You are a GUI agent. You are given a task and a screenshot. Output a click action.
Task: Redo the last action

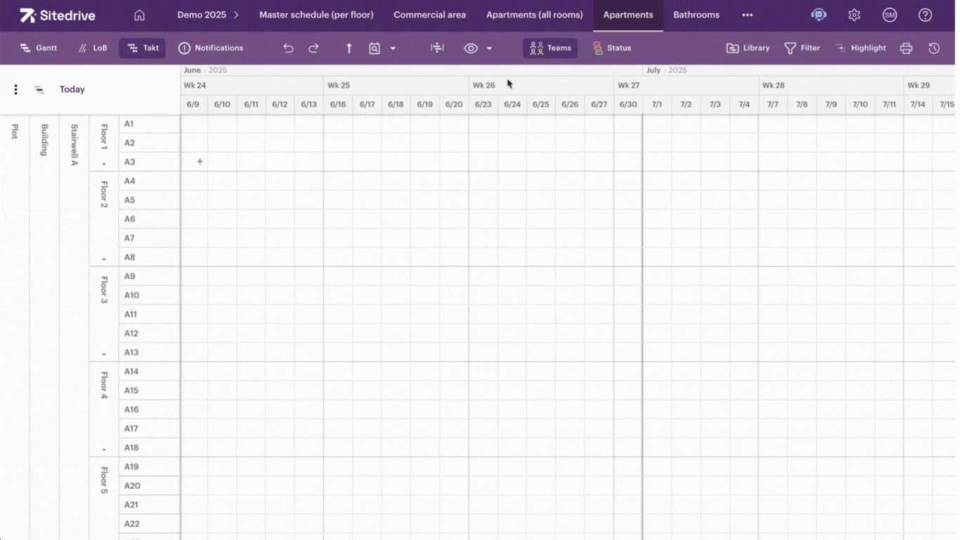(x=313, y=48)
